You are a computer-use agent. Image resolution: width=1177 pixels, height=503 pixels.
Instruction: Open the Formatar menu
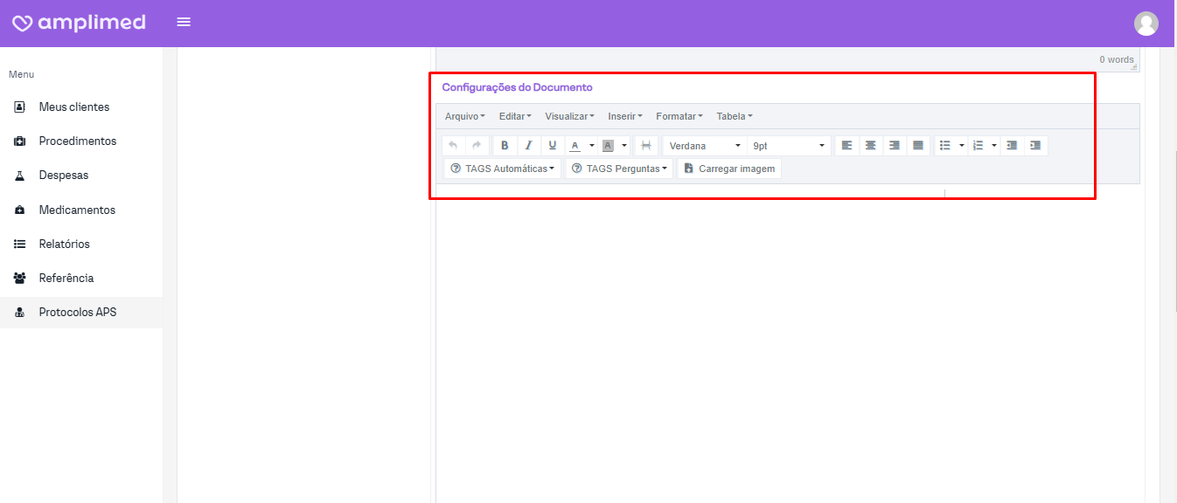[679, 116]
